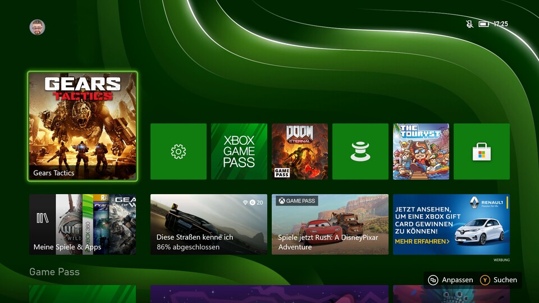Launch the Gears Tactics tile

click(83, 126)
